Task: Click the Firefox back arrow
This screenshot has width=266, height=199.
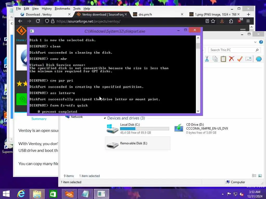Action: click(20, 21)
